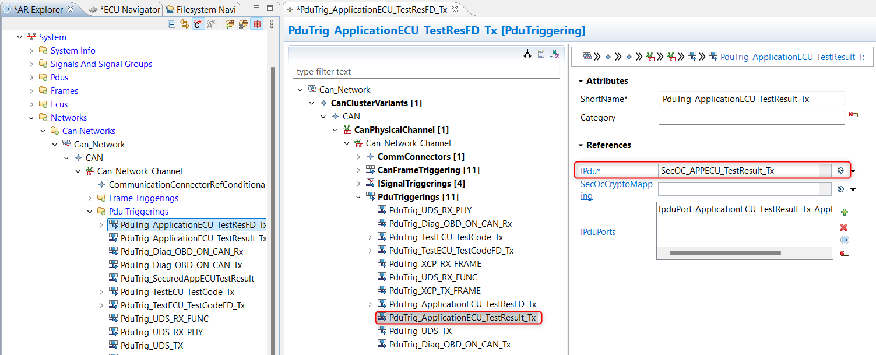Click the Category input field
876x355 pixels.
tap(751, 117)
